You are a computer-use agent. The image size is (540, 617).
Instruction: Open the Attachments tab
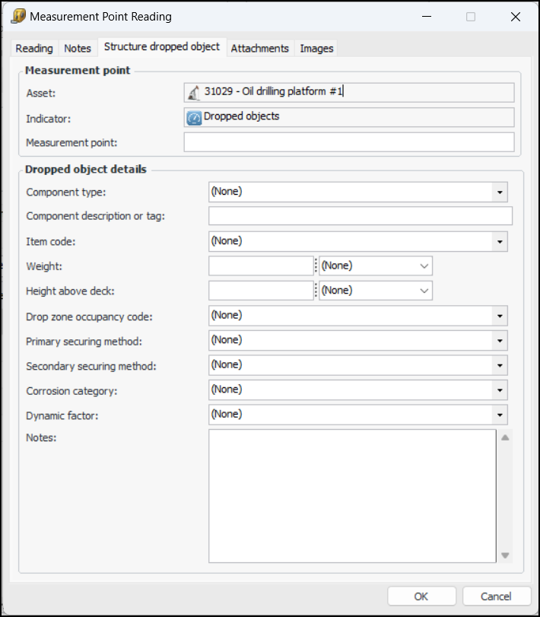(x=259, y=48)
